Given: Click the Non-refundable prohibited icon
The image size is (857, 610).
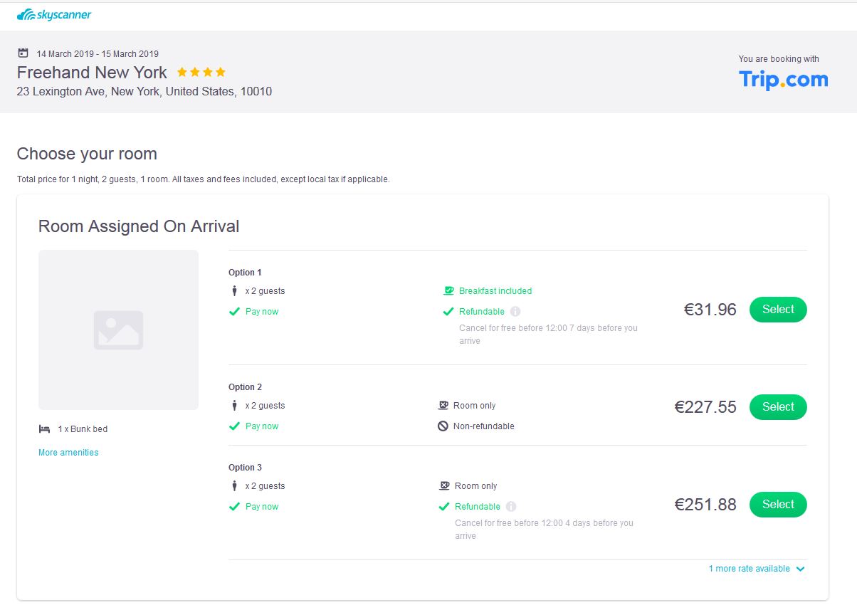Looking at the screenshot, I should tap(443, 426).
